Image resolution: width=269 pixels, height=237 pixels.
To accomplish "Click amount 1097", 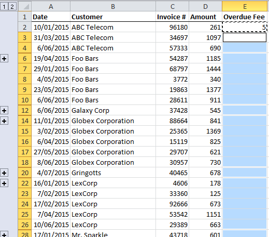I will tap(205, 37).
